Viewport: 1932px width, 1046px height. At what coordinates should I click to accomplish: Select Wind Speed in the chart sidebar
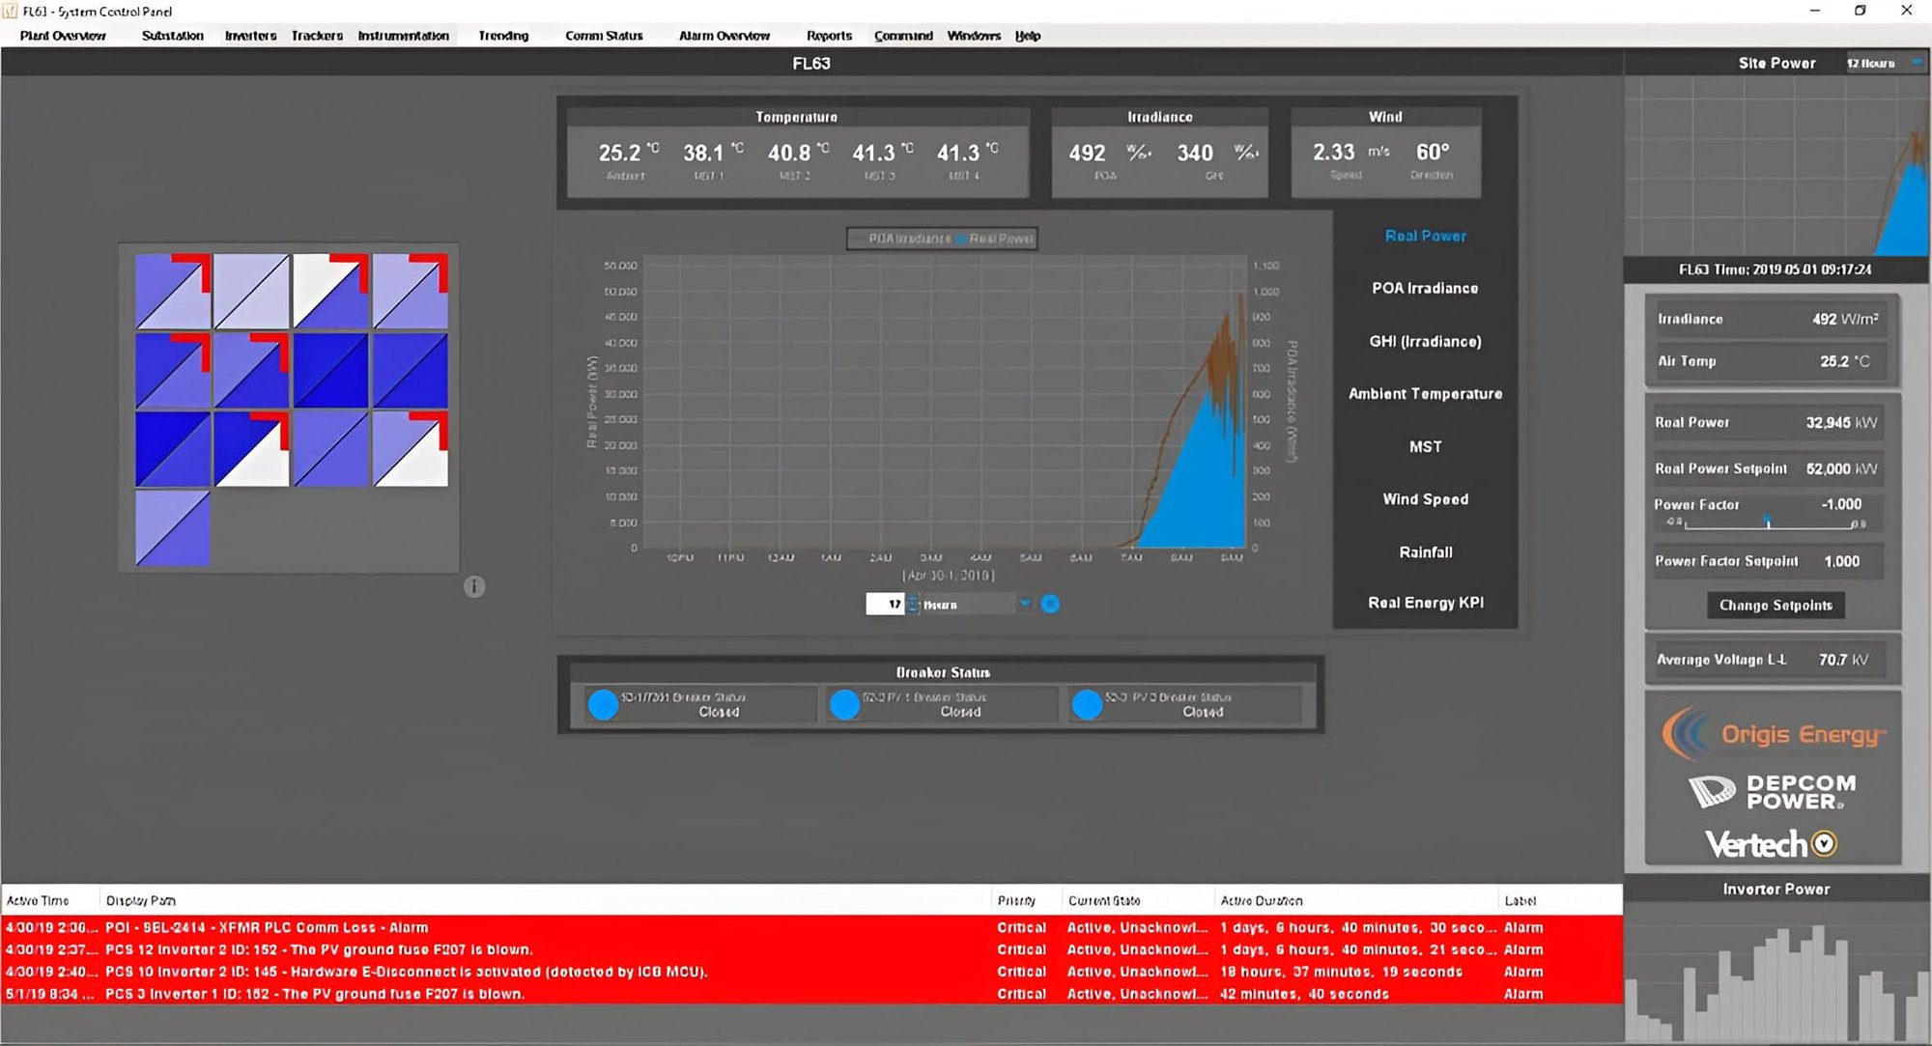pos(1424,498)
